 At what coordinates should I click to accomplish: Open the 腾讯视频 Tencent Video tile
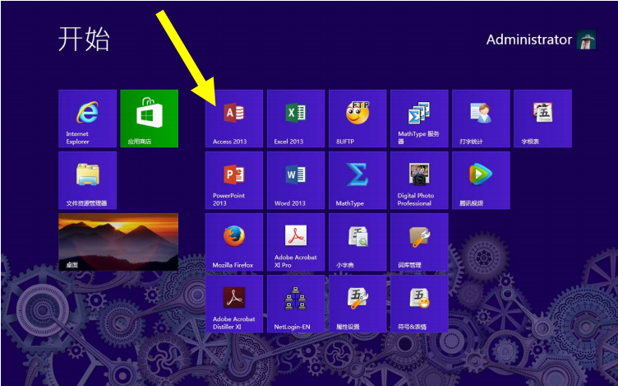coord(481,180)
